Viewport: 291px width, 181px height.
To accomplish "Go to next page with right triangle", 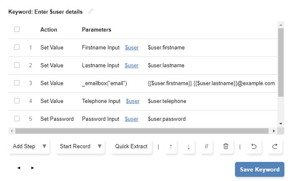I will (32, 168).
